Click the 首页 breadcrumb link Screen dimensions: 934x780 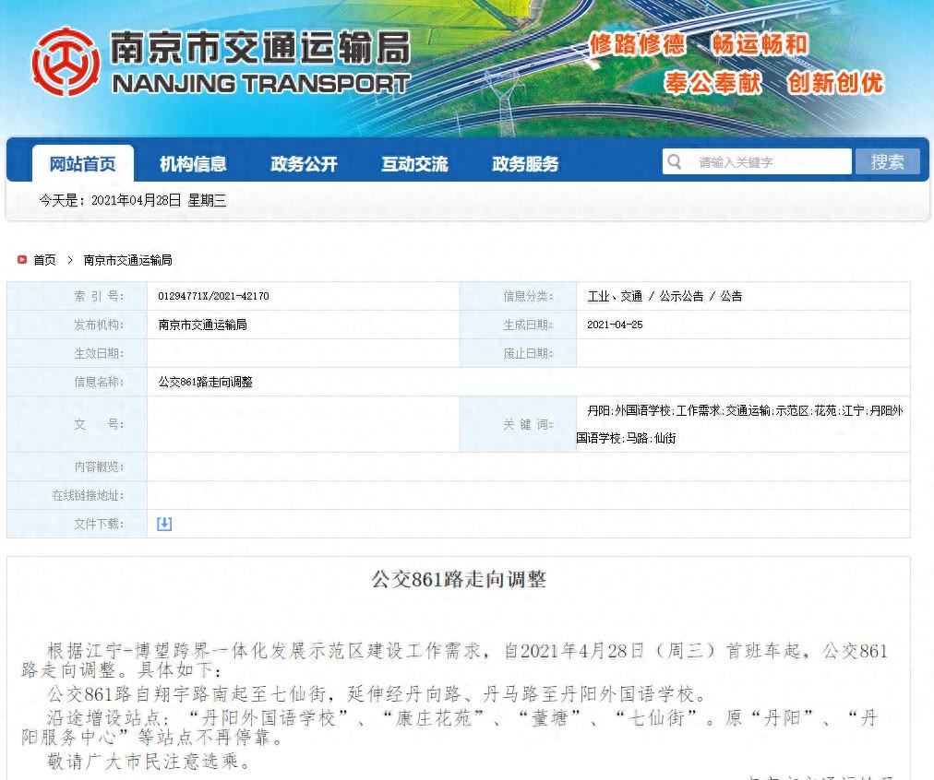coord(44,260)
